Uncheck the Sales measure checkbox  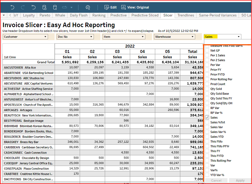[x=207, y=118]
